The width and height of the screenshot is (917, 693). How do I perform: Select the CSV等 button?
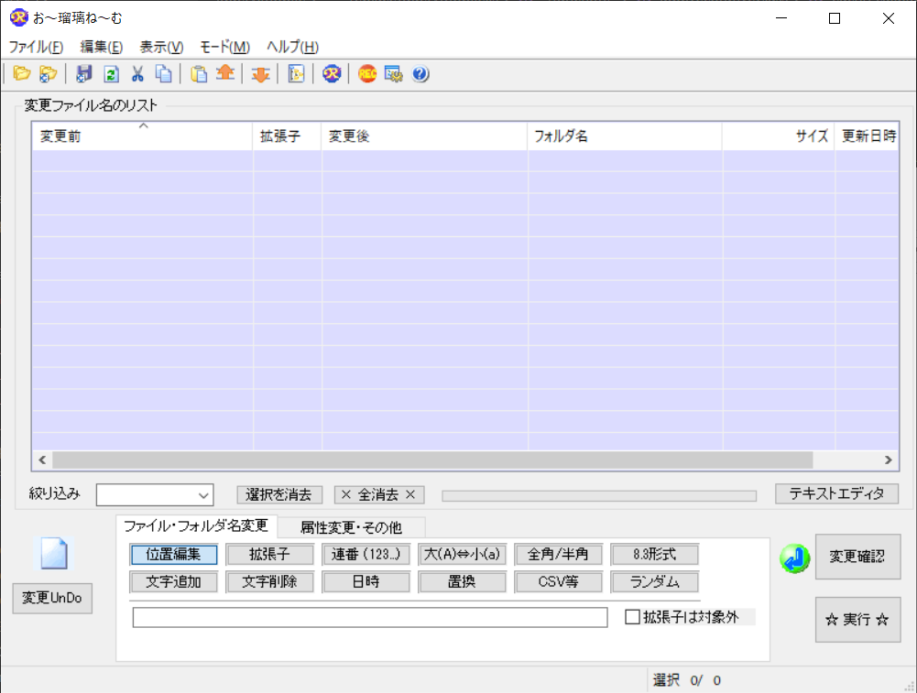click(558, 582)
